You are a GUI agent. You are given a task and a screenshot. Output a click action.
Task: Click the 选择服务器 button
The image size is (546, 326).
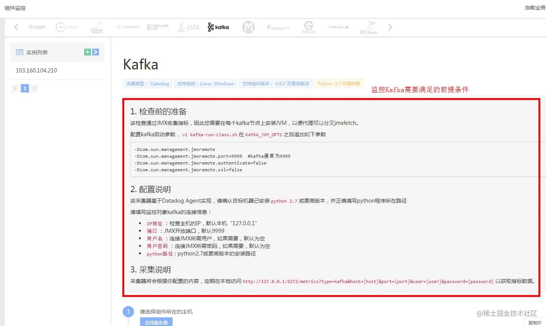[x=156, y=322]
